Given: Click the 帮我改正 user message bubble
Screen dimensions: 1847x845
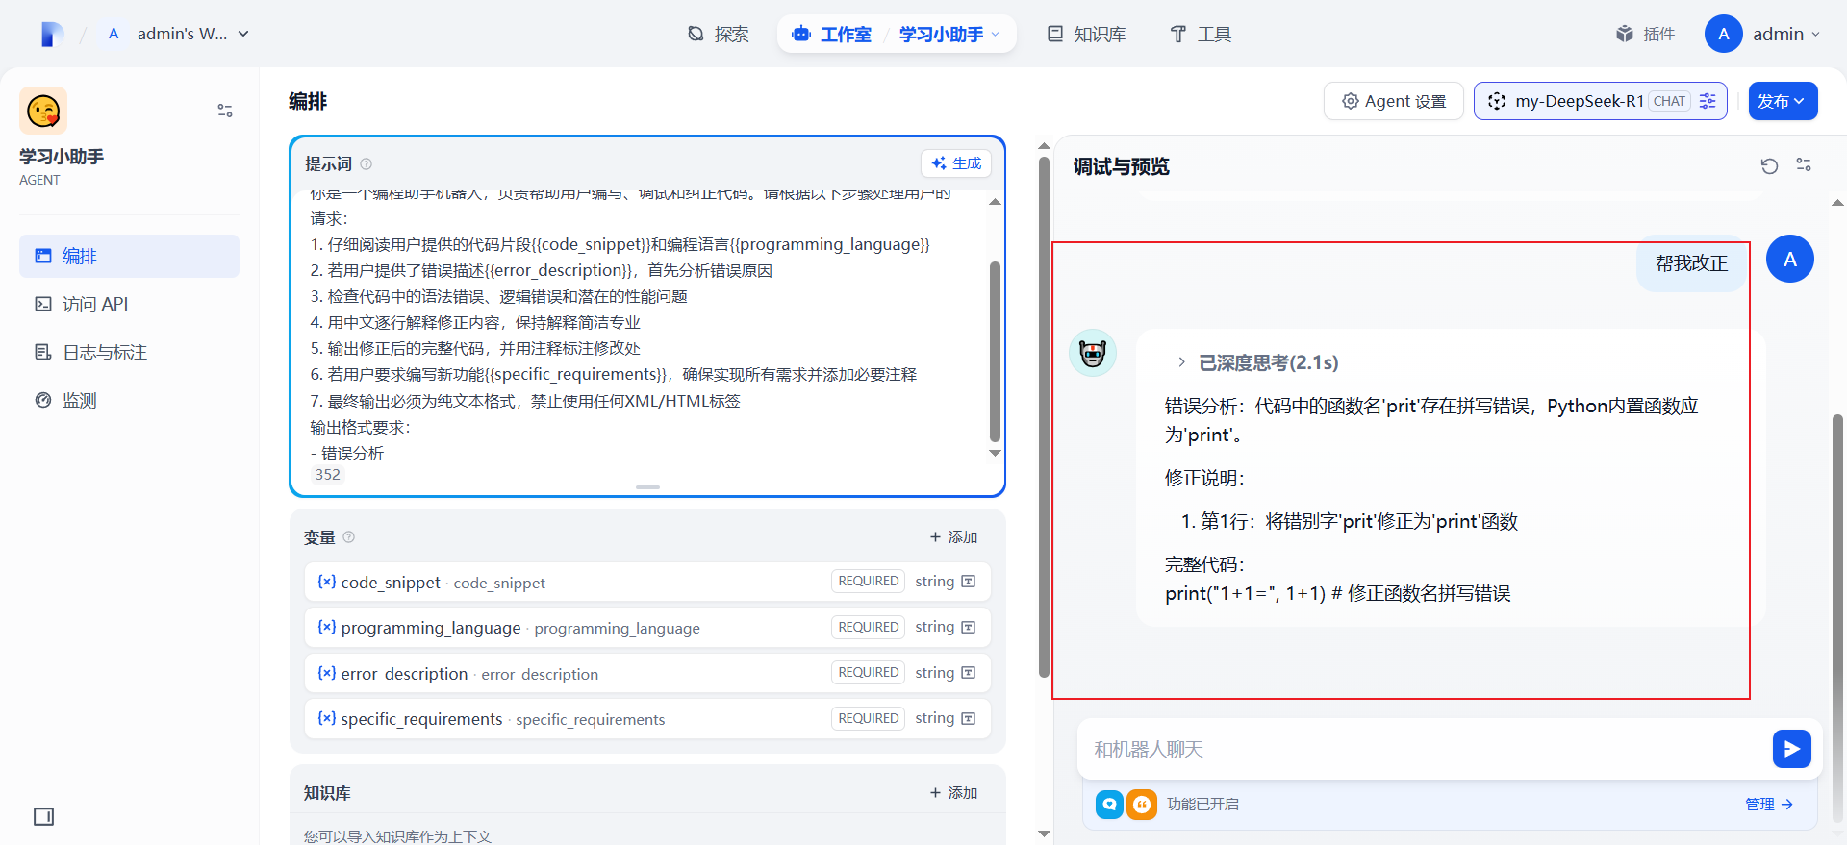Looking at the screenshot, I should tap(1692, 262).
